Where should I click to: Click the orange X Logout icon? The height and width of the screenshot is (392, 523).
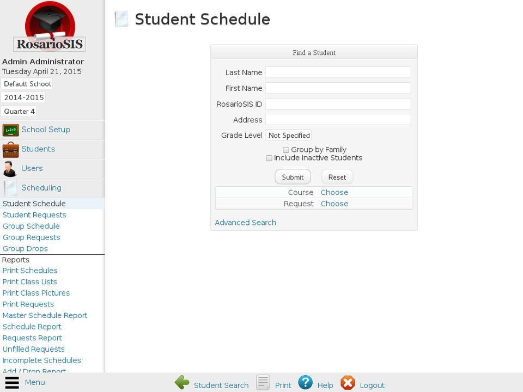click(x=348, y=382)
